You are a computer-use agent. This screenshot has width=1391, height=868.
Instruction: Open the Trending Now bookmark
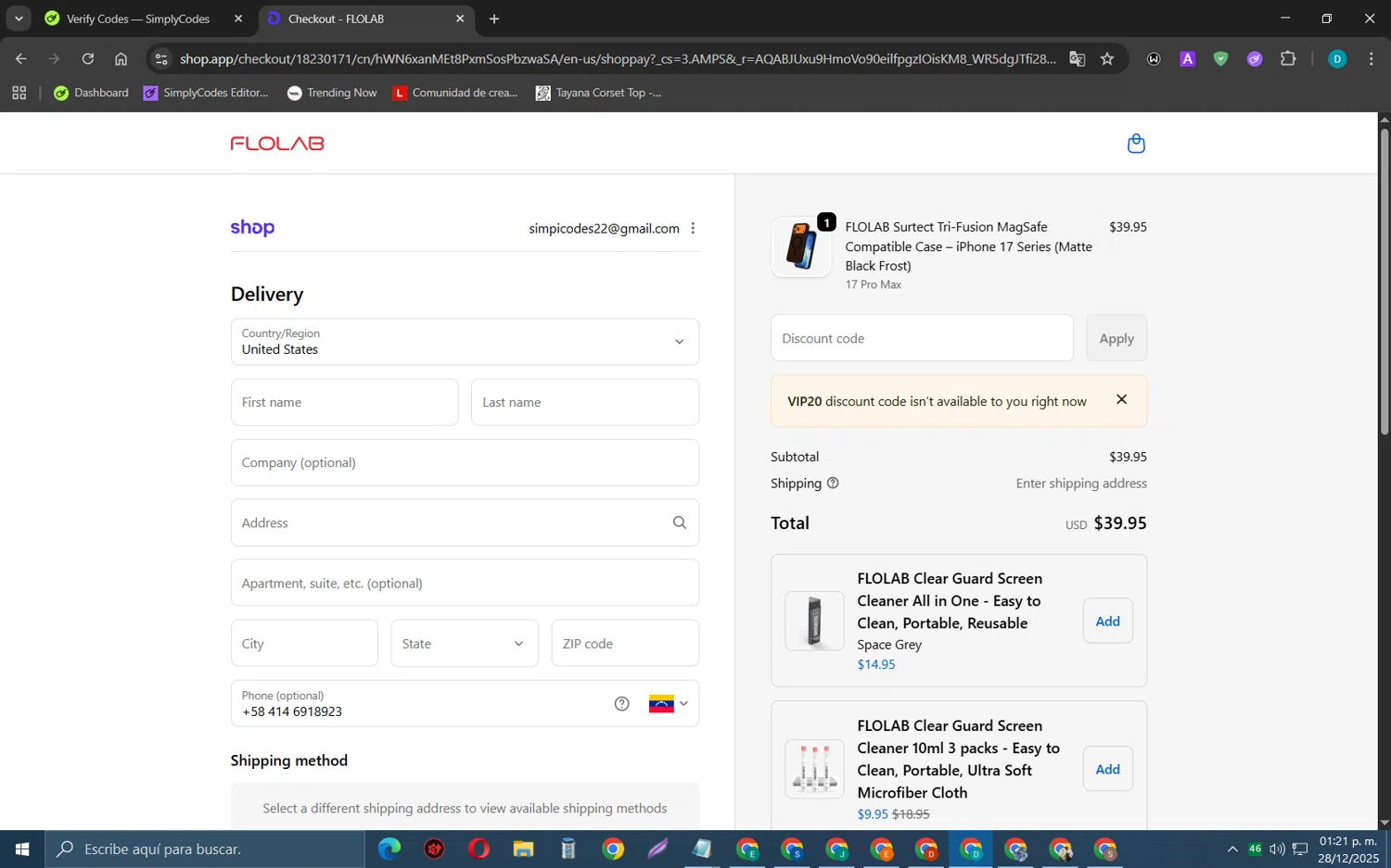[x=332, y=93]
